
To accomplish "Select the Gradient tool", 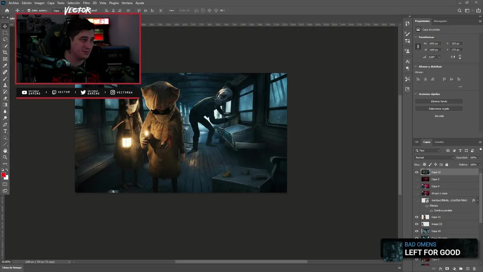I will coord(5,105).
